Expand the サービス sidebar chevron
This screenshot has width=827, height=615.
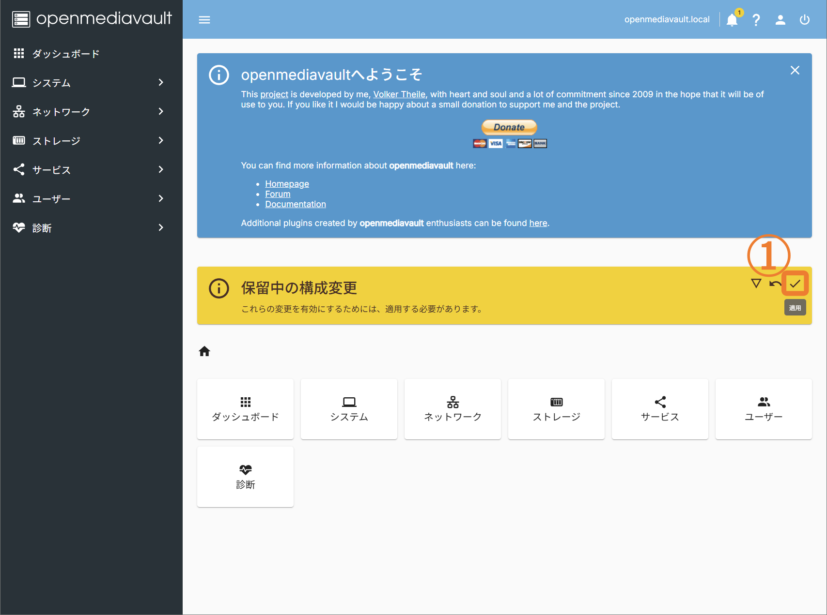tap(161, 170)
